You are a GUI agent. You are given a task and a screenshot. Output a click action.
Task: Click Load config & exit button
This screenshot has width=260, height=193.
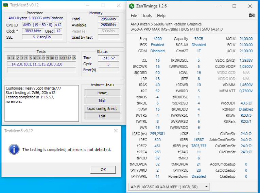point(102,109)
